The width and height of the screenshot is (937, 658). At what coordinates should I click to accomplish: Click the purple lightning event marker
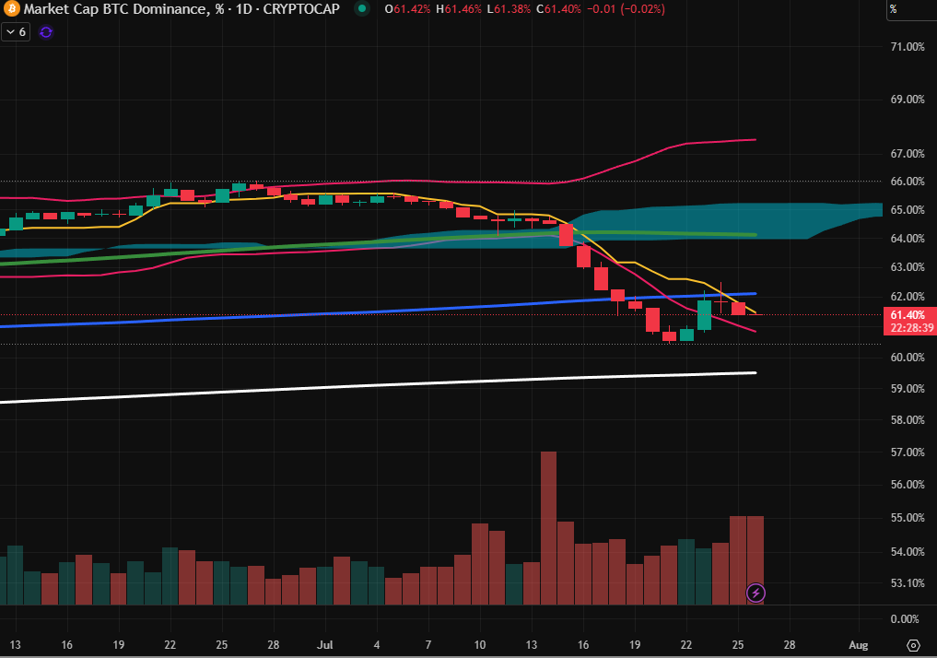(x=755, y=593)
